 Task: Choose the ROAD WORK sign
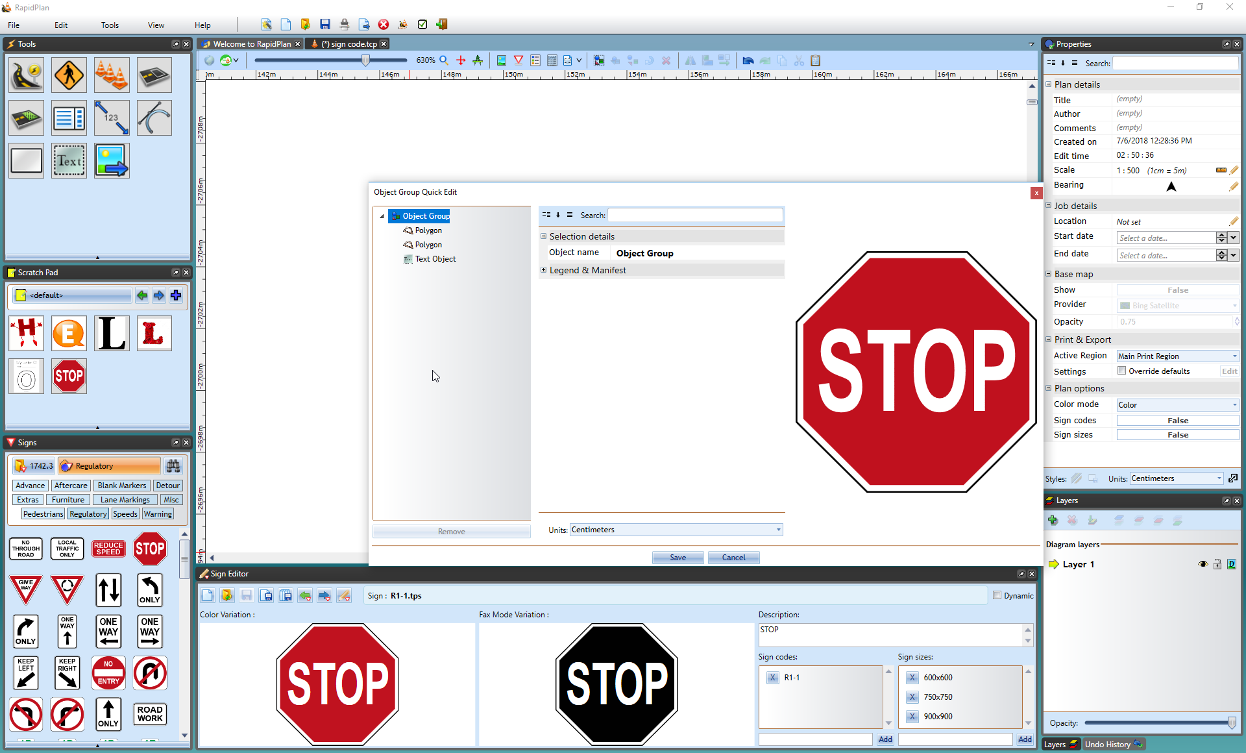[150, 714]
